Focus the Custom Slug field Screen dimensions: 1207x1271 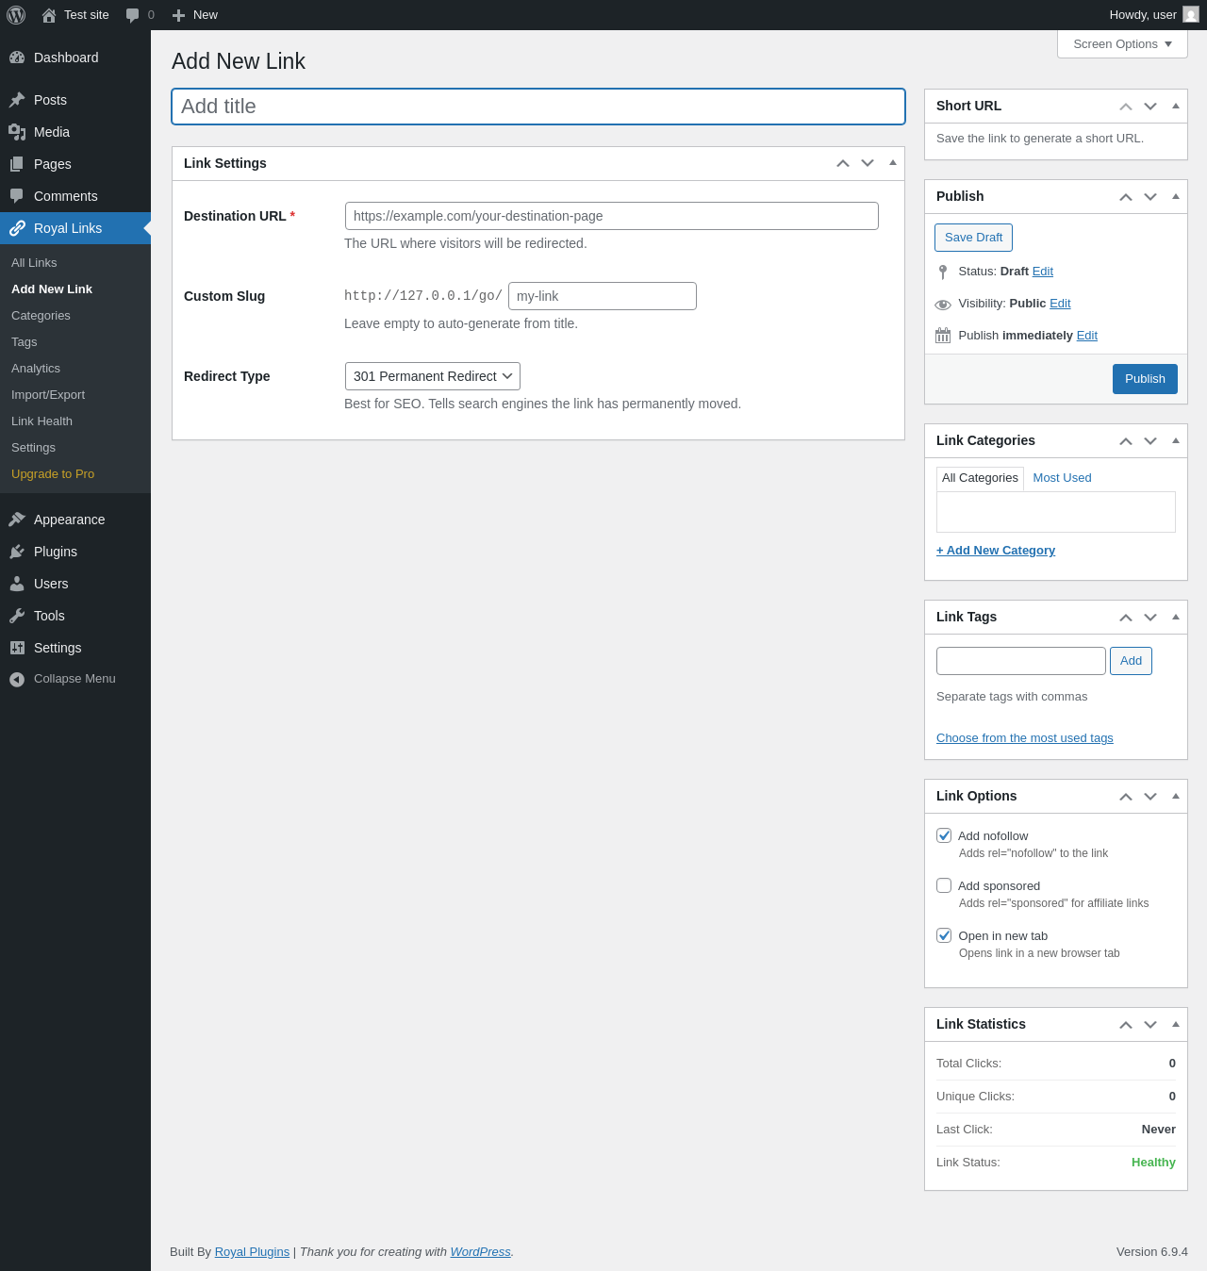point(603,296)
